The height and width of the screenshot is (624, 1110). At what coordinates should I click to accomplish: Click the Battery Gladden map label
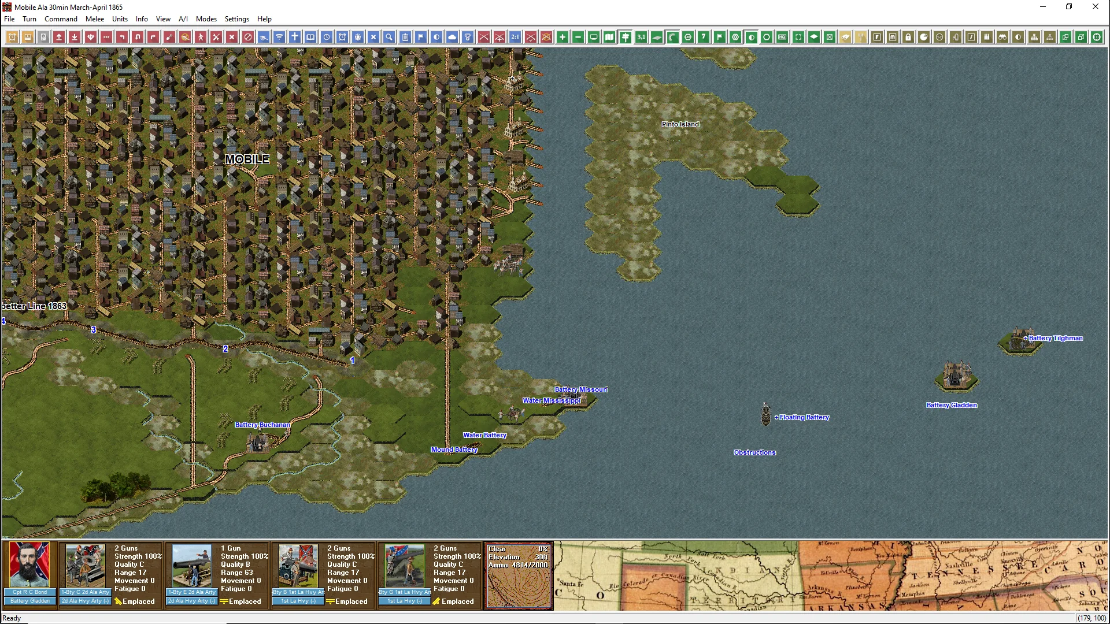[x=951, y=405]
